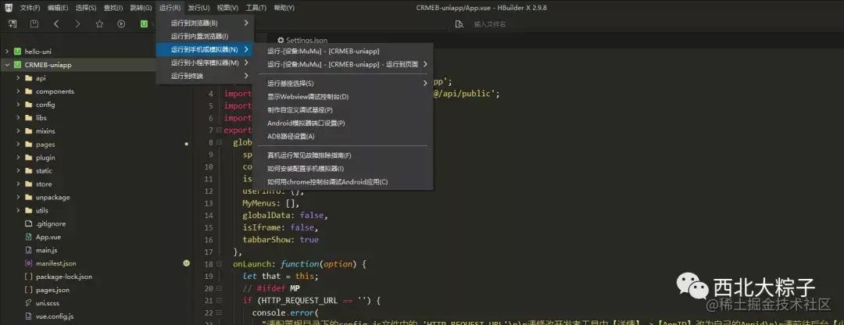Image resolution: width=844 pixels, height=325 pixels.
Task: Choose 运行到浏览器(B) submenu
Action: point(205,23)
